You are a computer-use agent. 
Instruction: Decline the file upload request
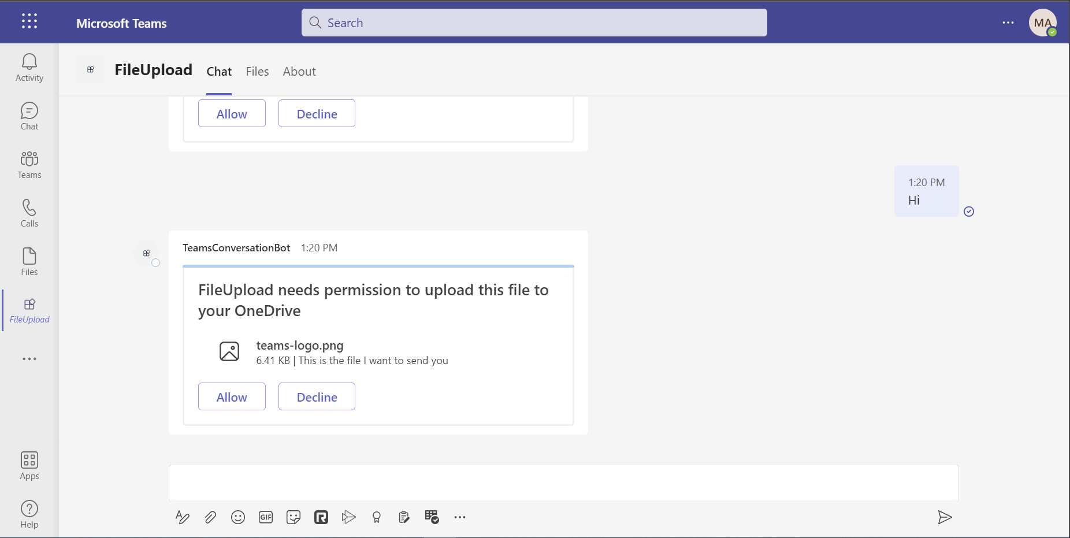click(x=316, y=396)
